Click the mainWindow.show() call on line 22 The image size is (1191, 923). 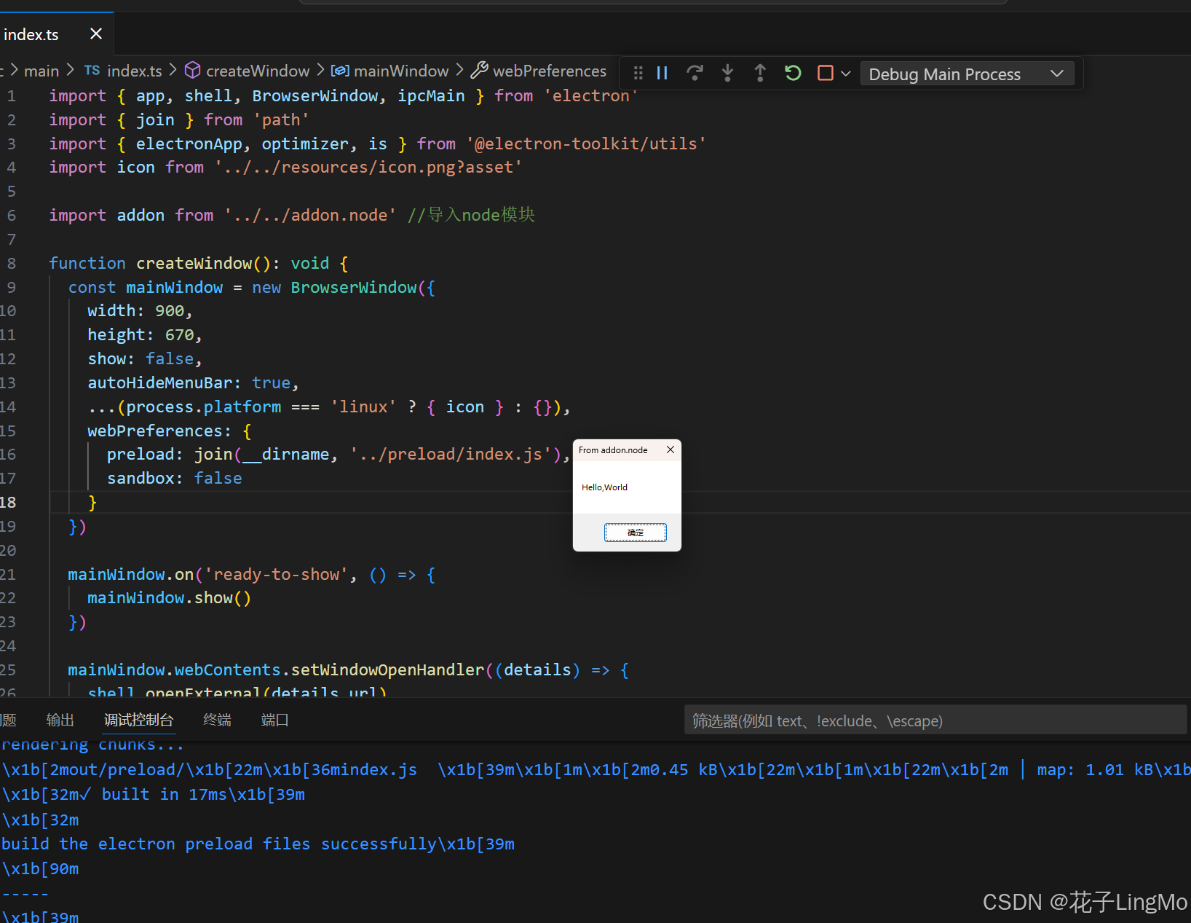click(170, 597)
